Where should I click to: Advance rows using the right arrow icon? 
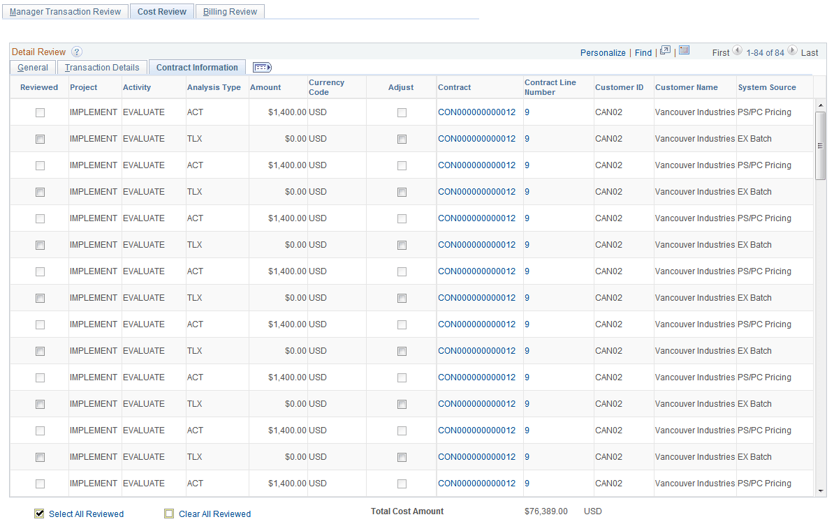tap(793, 51)
